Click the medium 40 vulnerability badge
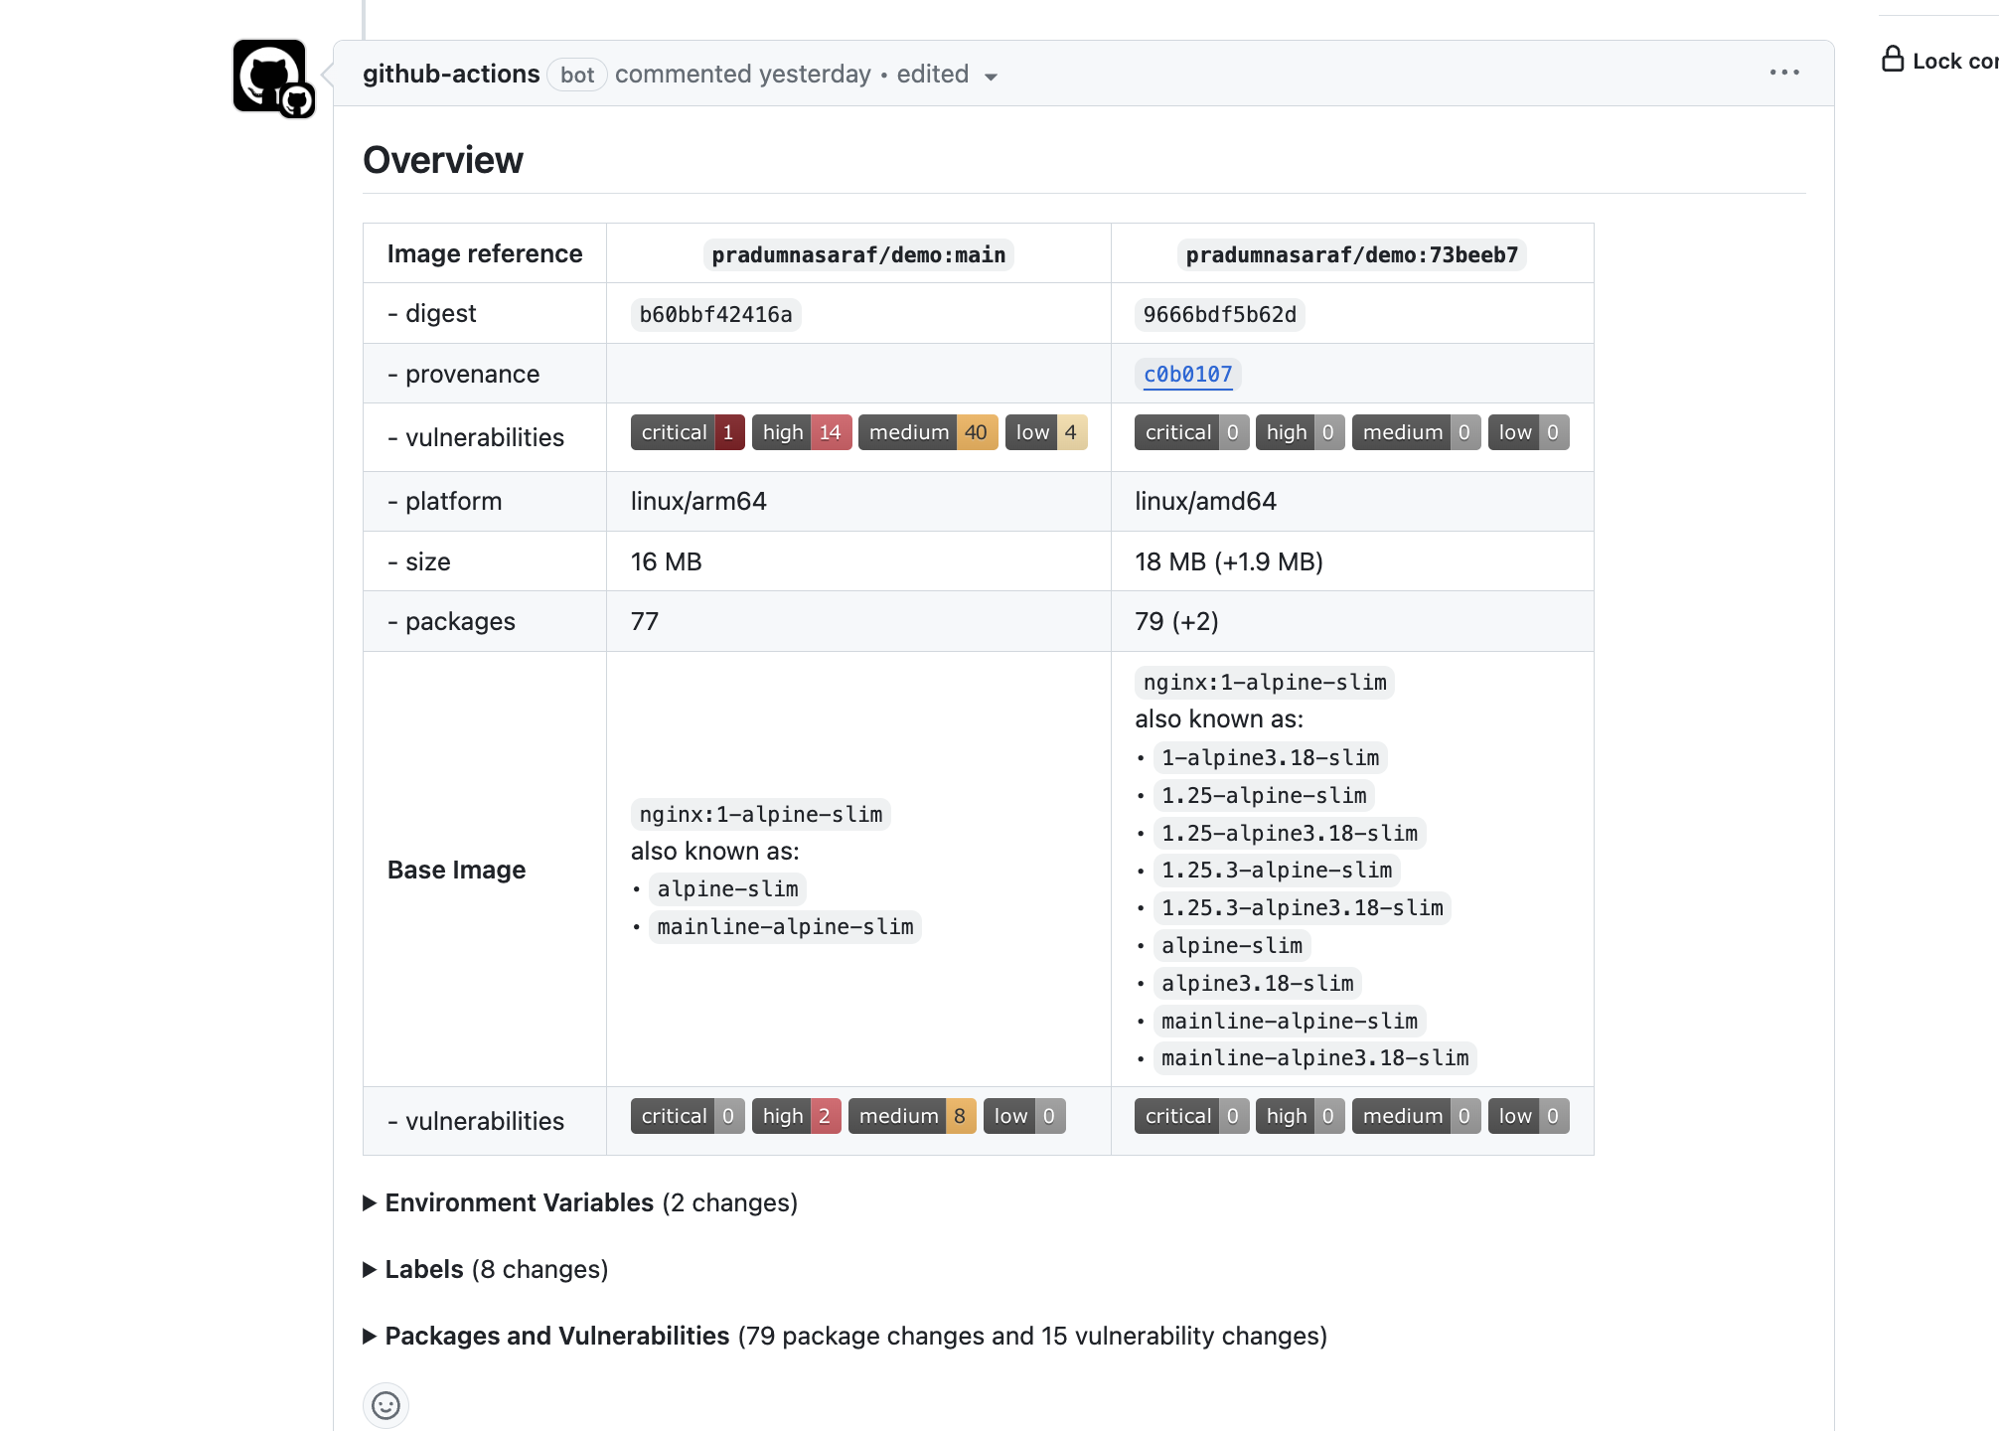 [x=927, y=432]
